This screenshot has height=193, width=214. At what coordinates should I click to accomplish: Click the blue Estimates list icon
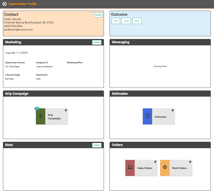[147, 116]
